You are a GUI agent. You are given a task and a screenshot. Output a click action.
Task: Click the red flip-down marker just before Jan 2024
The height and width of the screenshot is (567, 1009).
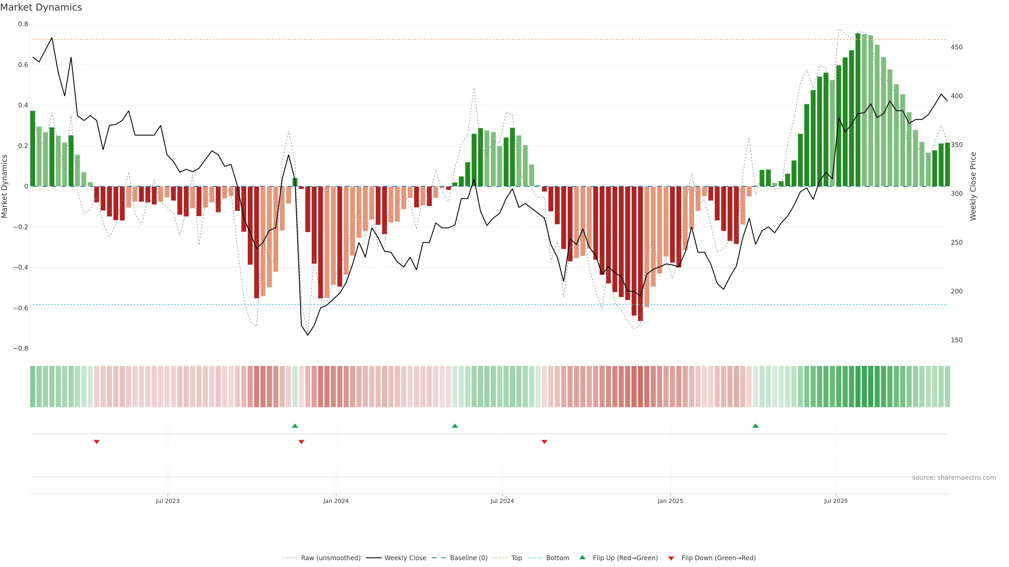(301, 442)
